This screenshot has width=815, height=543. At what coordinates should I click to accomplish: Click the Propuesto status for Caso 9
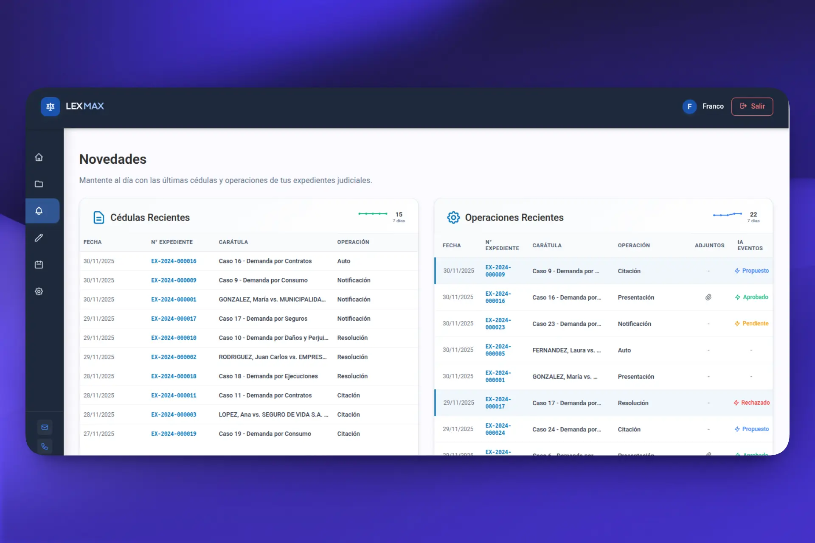click(x=751, y=271)
